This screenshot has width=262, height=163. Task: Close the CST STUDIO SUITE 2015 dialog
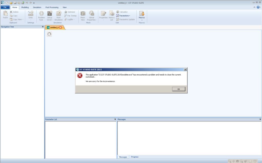coord(185,69)
